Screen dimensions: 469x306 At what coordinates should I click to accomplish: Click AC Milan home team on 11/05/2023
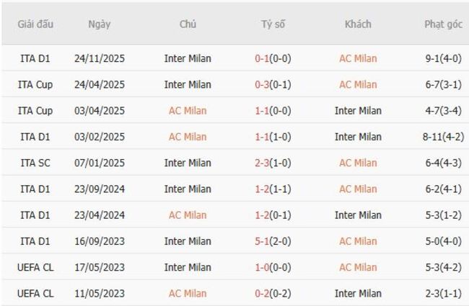[x=188, y=293]
